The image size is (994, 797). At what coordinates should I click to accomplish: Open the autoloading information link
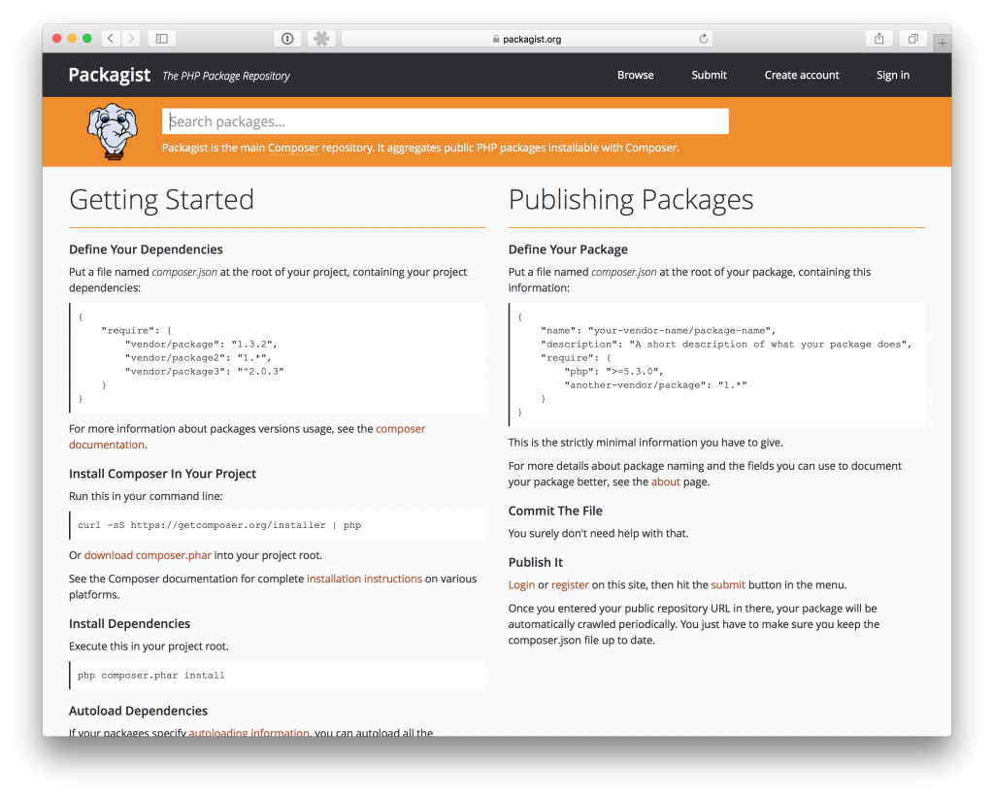pyautogui.click(x=248, y=732)
